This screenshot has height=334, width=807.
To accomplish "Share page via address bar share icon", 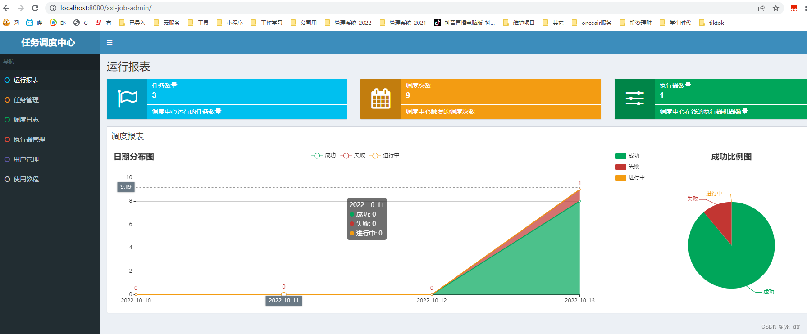I will click(761, 8).
